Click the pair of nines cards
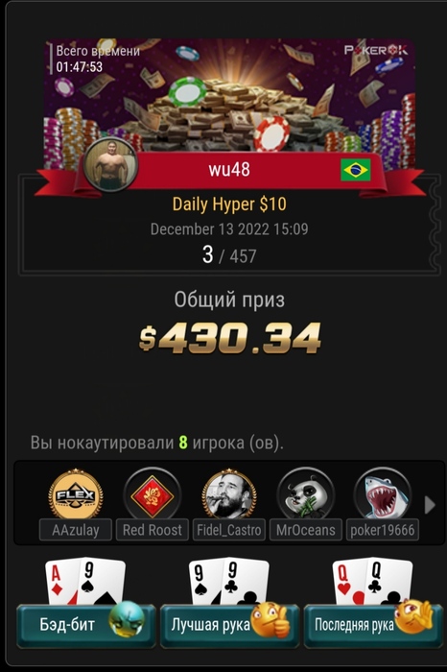 (x=229, y=581)
